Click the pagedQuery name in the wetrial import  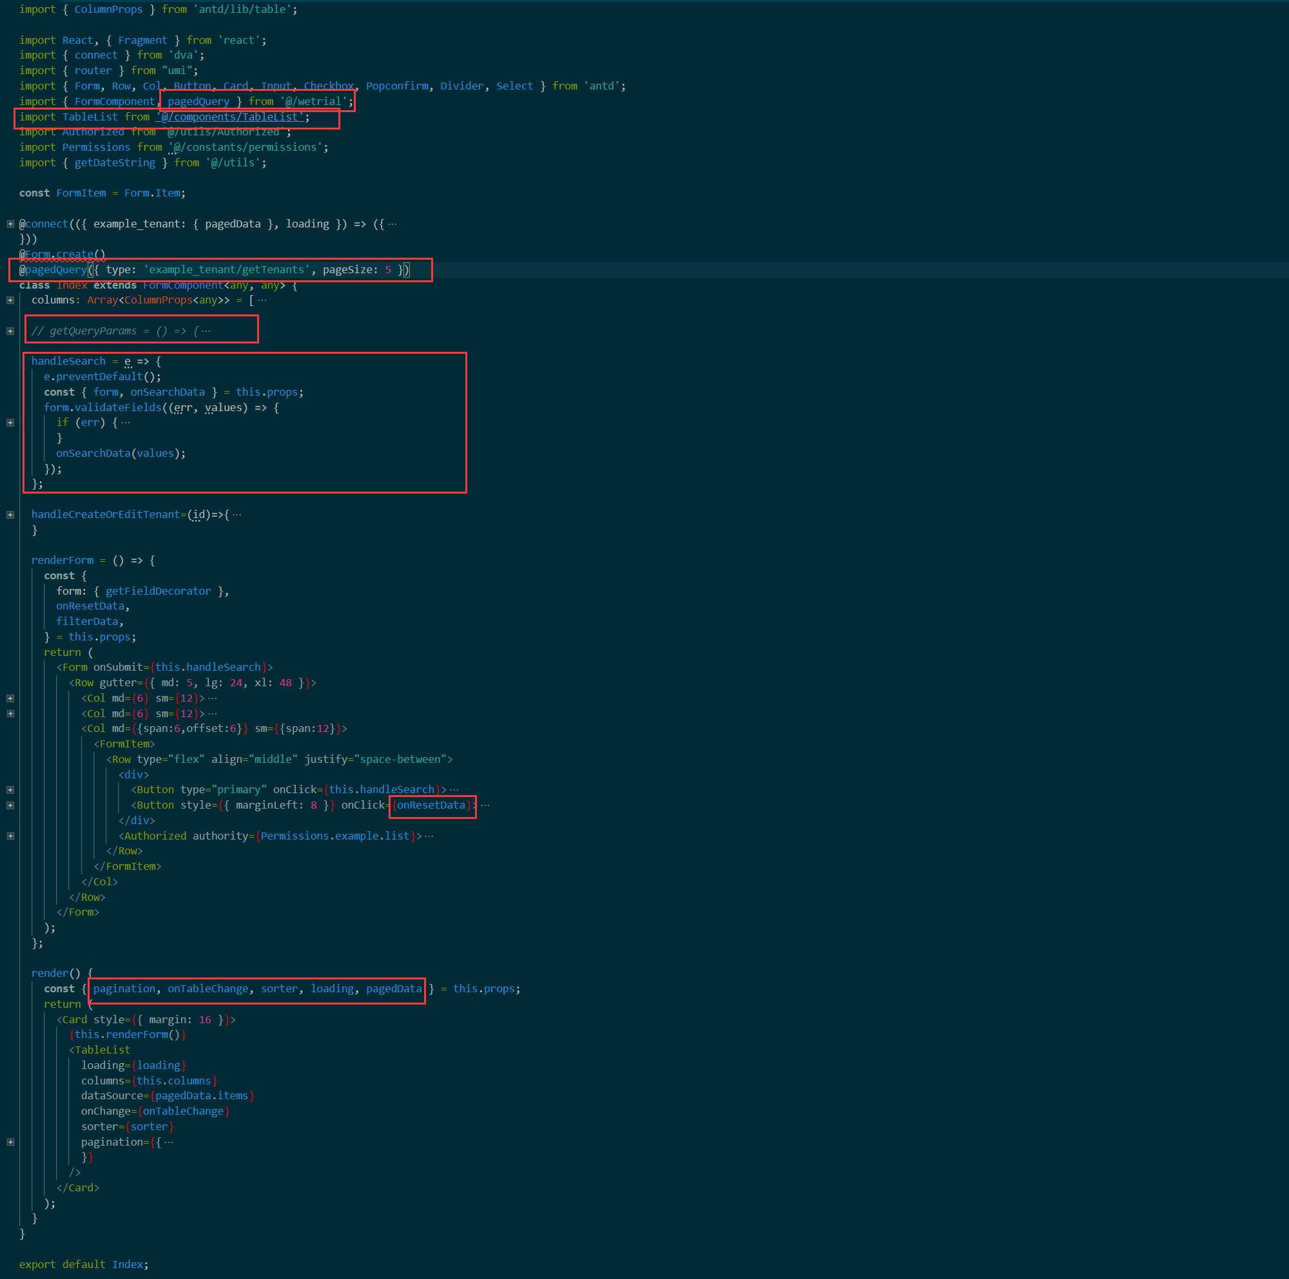[x=198, y=101]
